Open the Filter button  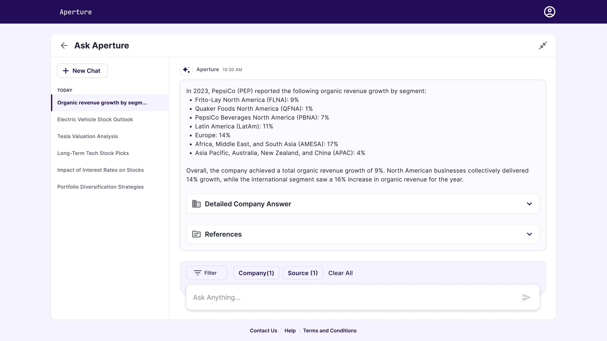click(206, 273)
